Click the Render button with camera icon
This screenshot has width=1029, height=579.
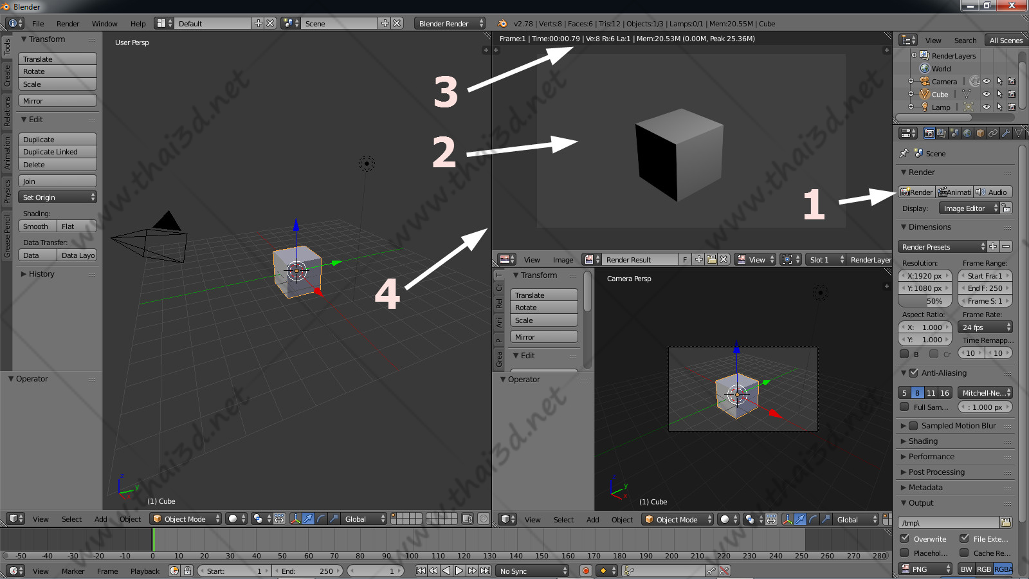(916, 192)
